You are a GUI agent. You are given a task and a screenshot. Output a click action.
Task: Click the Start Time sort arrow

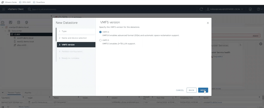173,97
